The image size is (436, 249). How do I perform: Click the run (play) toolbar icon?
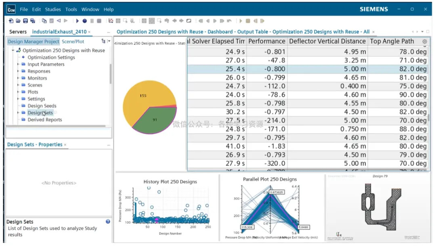tap(77, 21)
